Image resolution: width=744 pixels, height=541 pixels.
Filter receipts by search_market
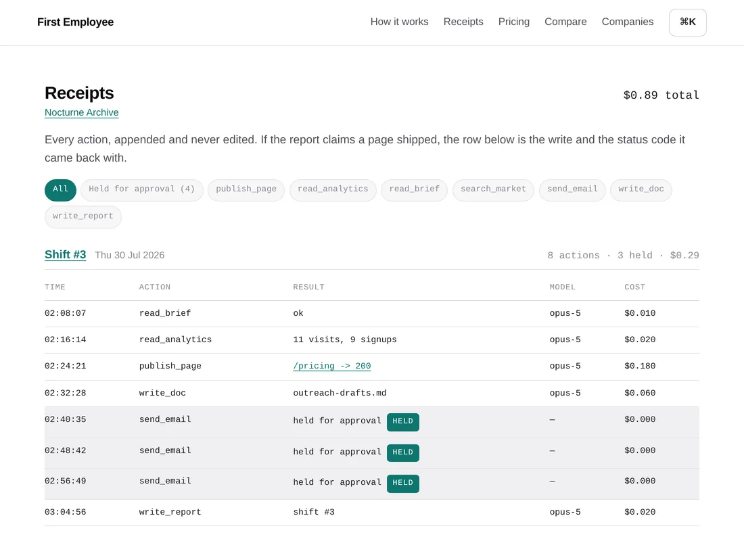click(494, 190)
